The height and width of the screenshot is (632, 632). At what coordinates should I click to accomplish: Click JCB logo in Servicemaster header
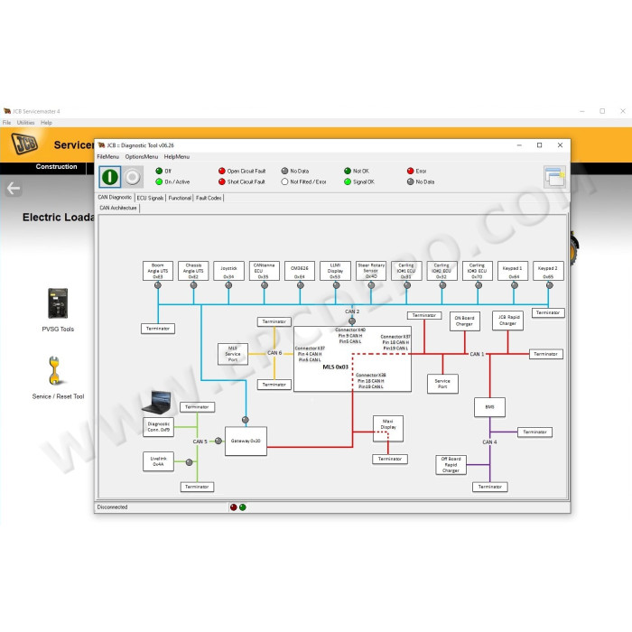pos(24,144)
